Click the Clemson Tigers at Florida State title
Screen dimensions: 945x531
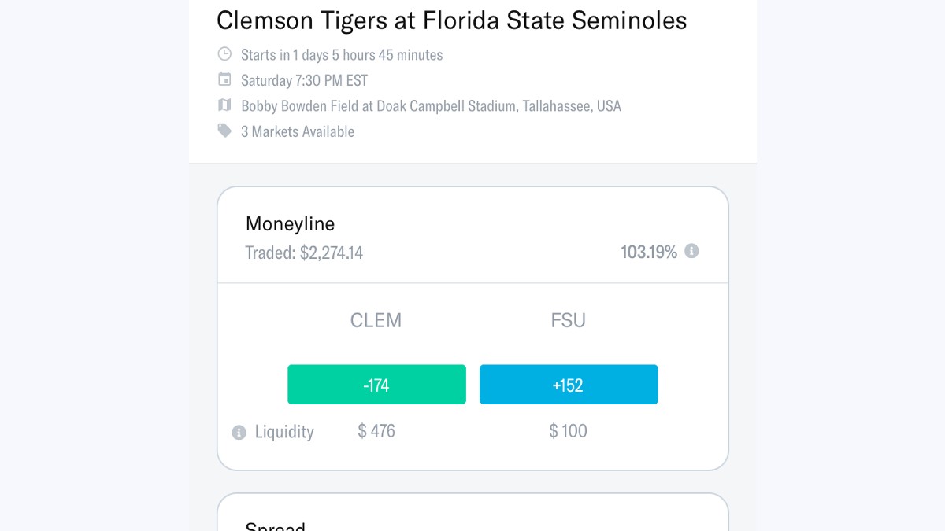(451, 20)
